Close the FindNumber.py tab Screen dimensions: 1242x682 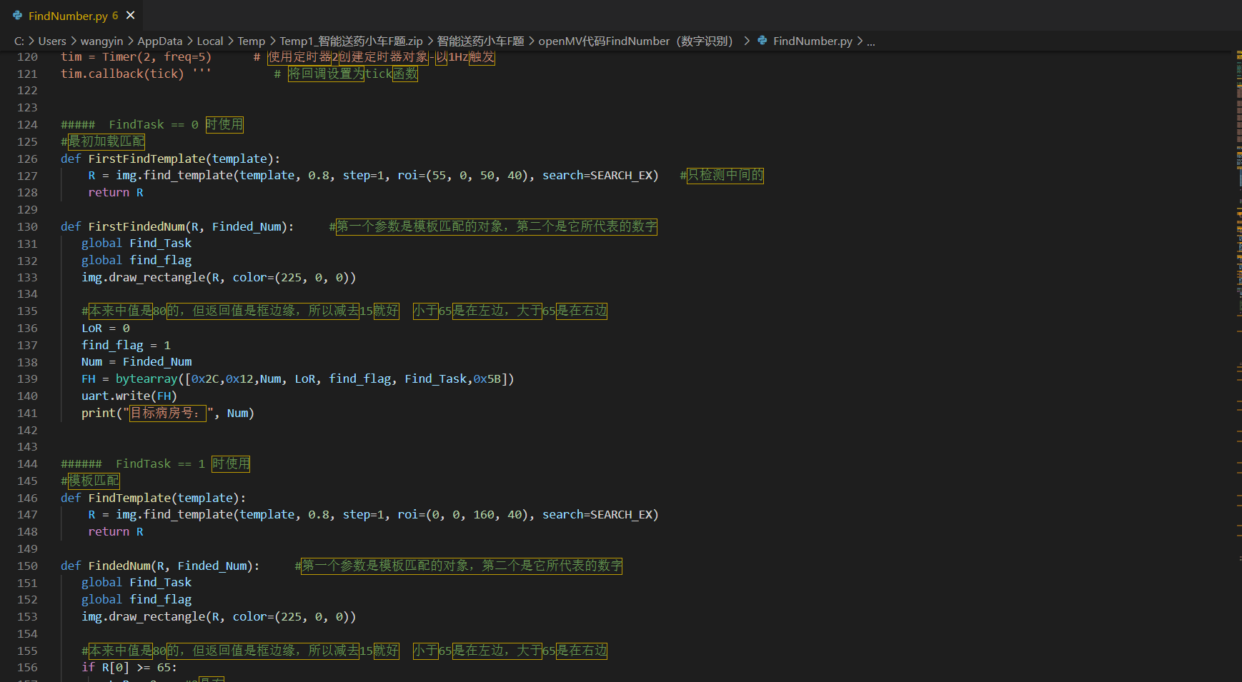pos(131,15)
